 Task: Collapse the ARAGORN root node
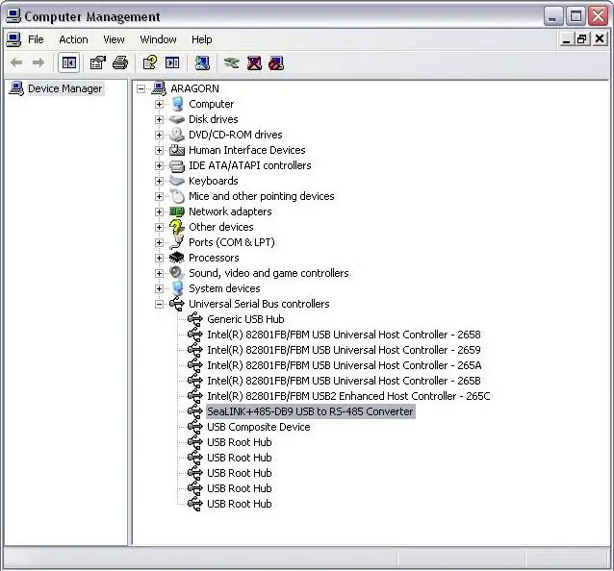(141, 88)
